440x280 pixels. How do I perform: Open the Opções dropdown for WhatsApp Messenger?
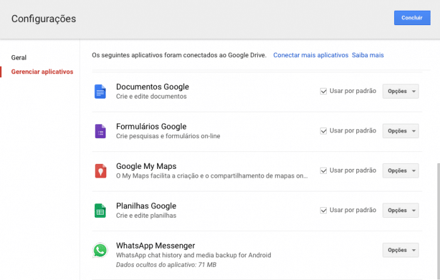tap(401, 250)
